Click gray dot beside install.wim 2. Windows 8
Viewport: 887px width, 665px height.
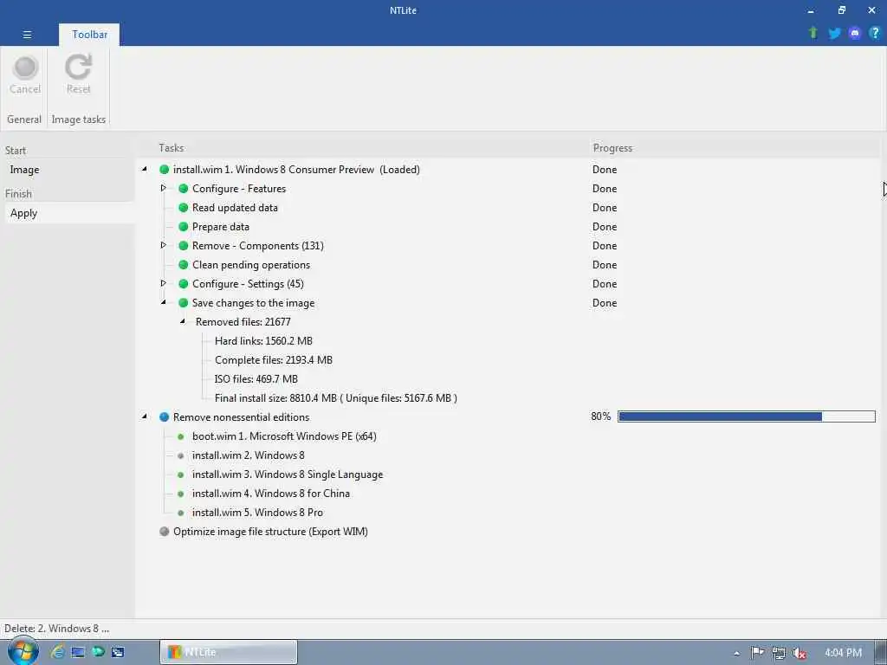coord(181,455)
